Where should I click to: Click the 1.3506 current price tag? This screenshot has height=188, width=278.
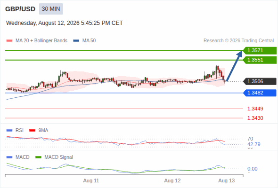260,81
